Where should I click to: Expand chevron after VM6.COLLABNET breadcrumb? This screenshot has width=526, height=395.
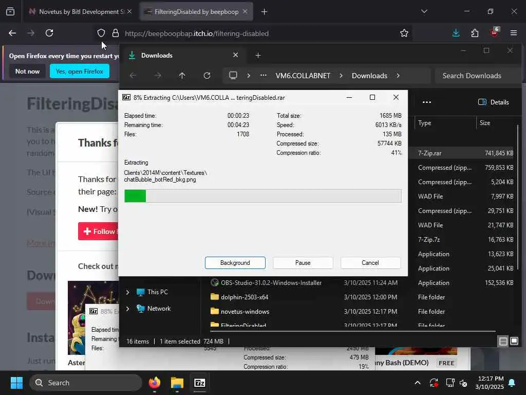point(341,76)
